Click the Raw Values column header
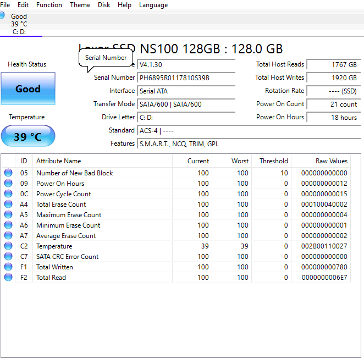 tap(321, 161)
